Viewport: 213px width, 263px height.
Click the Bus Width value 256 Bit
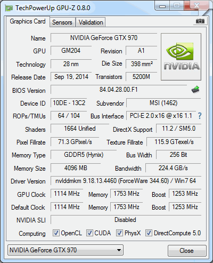tap(178, 155)
